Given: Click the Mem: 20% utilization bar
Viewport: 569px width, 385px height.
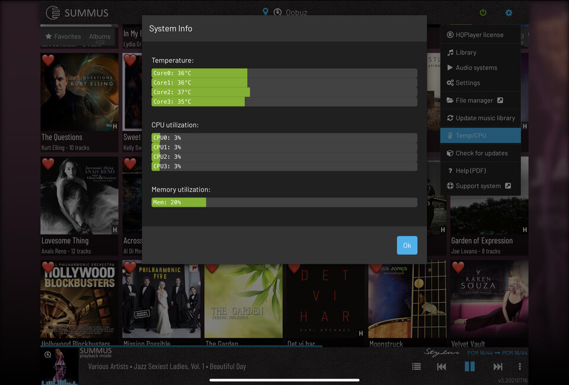Looking at the screenshot, I should pos(284,202).
